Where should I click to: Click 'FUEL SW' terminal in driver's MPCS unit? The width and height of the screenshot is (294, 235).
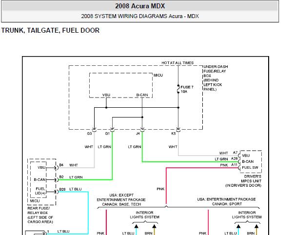pos(250,168)
